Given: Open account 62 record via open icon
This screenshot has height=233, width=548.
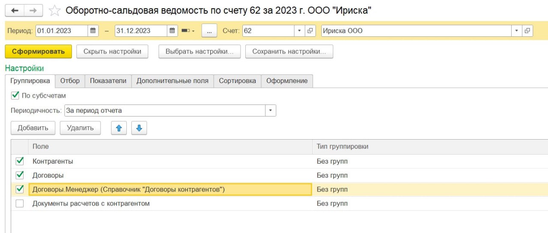Looking at the screenshot, I should pos(310,31).
